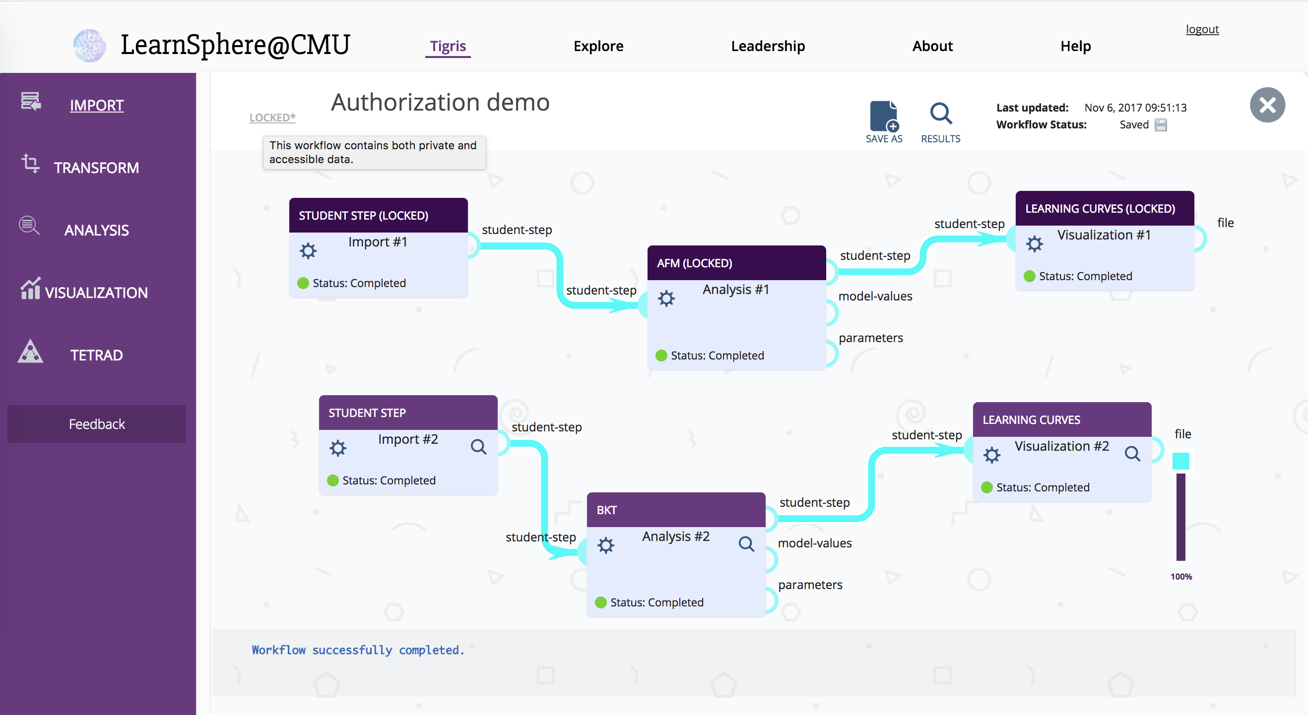Select IMPORT in the sidebar
1308x715 pixels.
point(97,106)
